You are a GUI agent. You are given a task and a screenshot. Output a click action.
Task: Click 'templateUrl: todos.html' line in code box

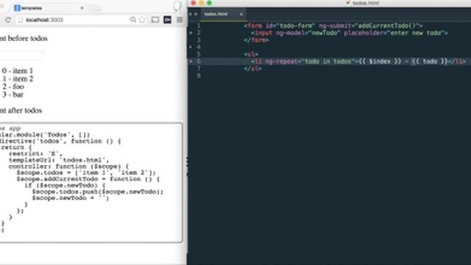click(x=59, y=160)
